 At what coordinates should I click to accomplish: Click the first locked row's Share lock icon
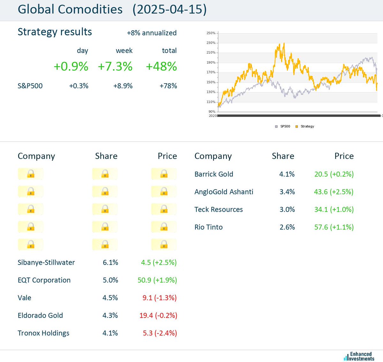(x=105, y=174)
